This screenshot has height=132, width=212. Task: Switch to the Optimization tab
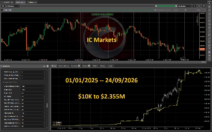(32, 2)
